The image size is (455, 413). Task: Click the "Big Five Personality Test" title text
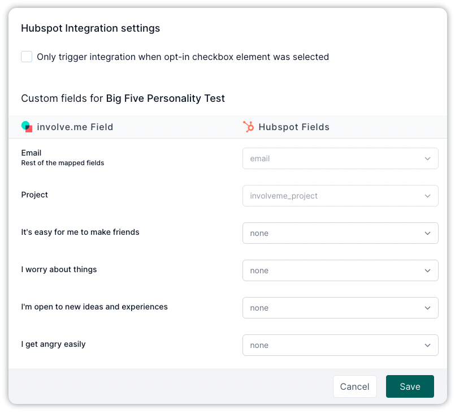pos(166,98)
